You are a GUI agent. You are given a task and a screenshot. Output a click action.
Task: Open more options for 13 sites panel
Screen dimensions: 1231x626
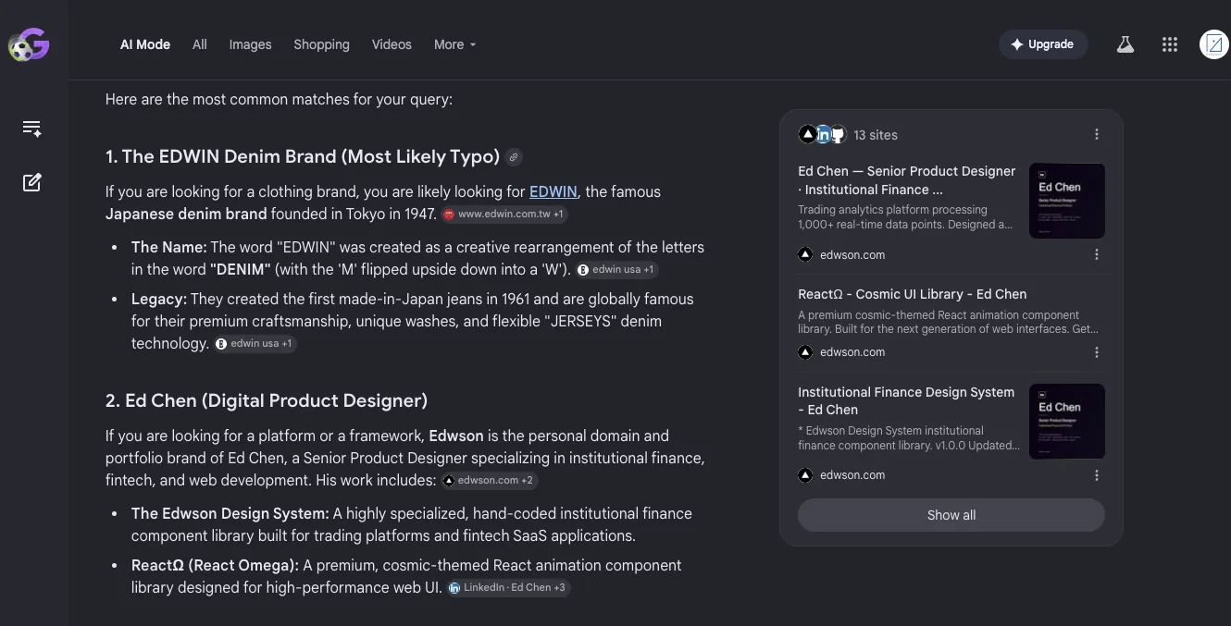1097,135
